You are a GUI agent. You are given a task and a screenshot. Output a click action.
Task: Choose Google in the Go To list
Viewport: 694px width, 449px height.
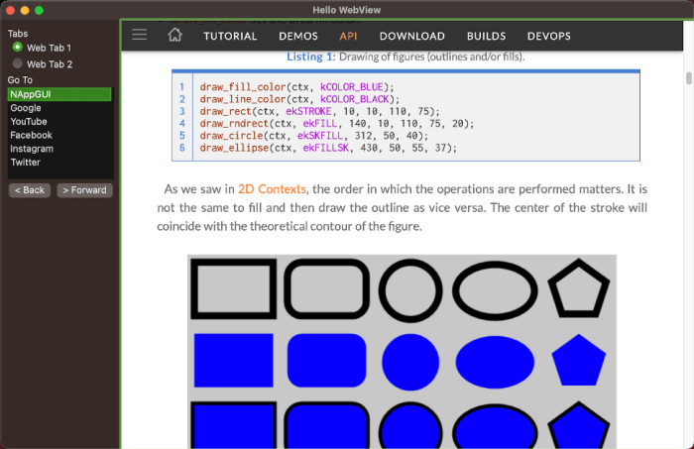26,108
